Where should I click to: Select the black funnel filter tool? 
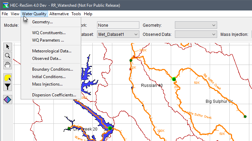[7, 87]
